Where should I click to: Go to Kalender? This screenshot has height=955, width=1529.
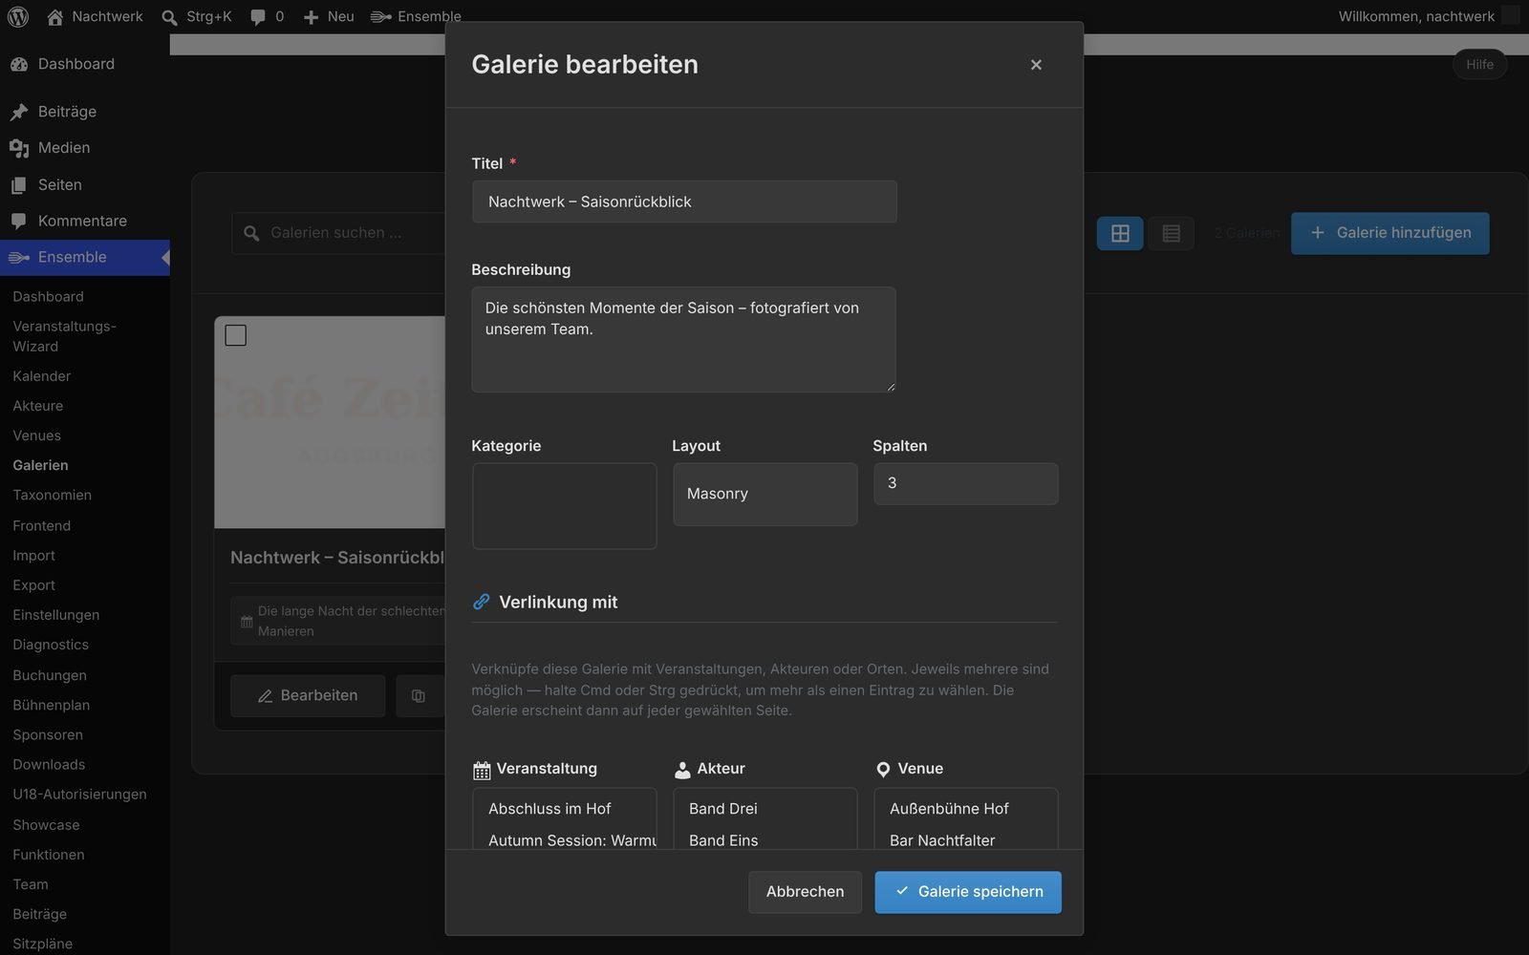pos(41,376)
